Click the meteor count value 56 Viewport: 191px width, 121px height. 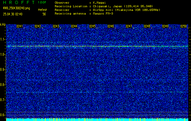pos(44,14)
